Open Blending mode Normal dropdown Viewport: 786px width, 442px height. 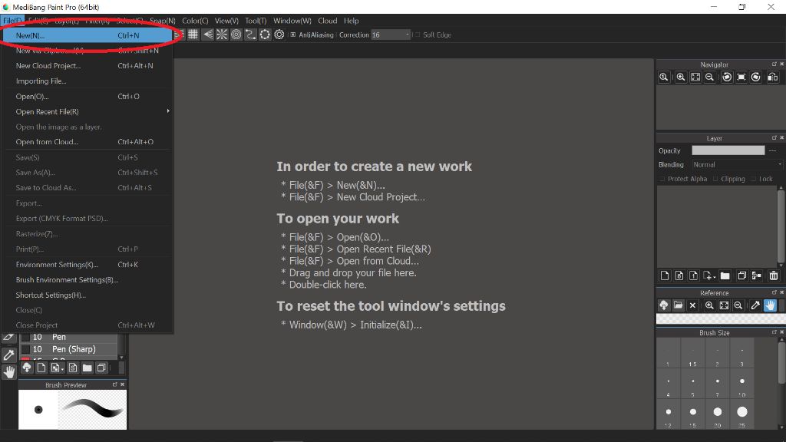[x=737, y=164]
